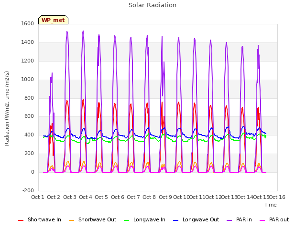
Task: Click the purple PAR in legend swatch
Action: point(229,220)
